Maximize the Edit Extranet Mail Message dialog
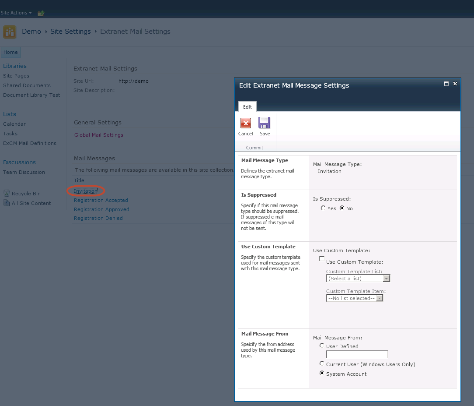This screenshot has height=406, width=474. coord(446,84)
